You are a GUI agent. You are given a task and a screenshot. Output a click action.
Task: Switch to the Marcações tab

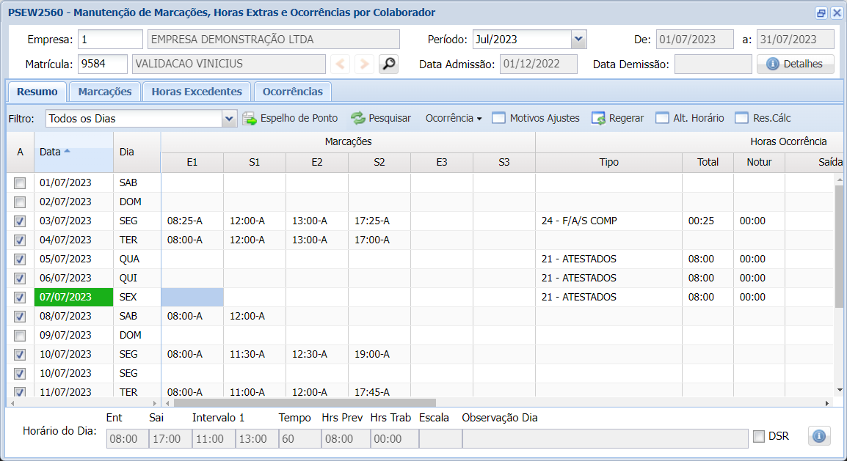tap(105, 92)
